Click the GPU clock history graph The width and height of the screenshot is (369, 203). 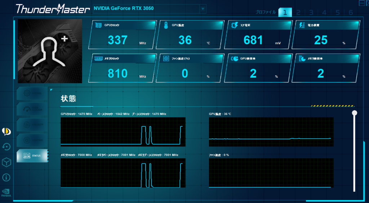click(123, 132)
